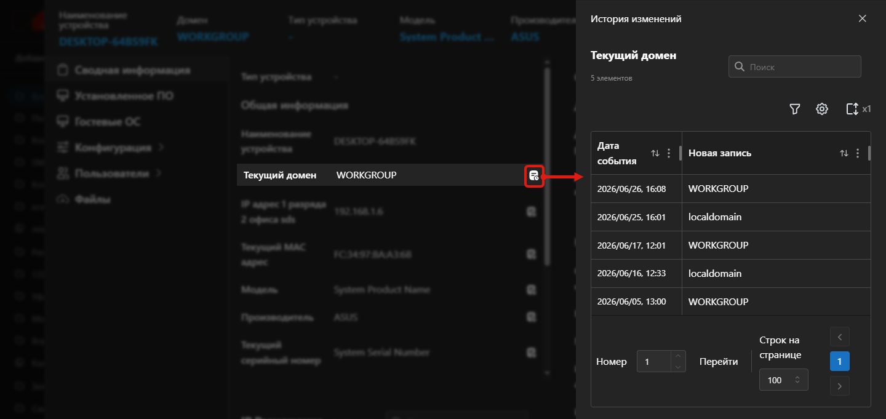Select cell 2026/06/26, 16:08
886x419 pixels.
point(636,189)
